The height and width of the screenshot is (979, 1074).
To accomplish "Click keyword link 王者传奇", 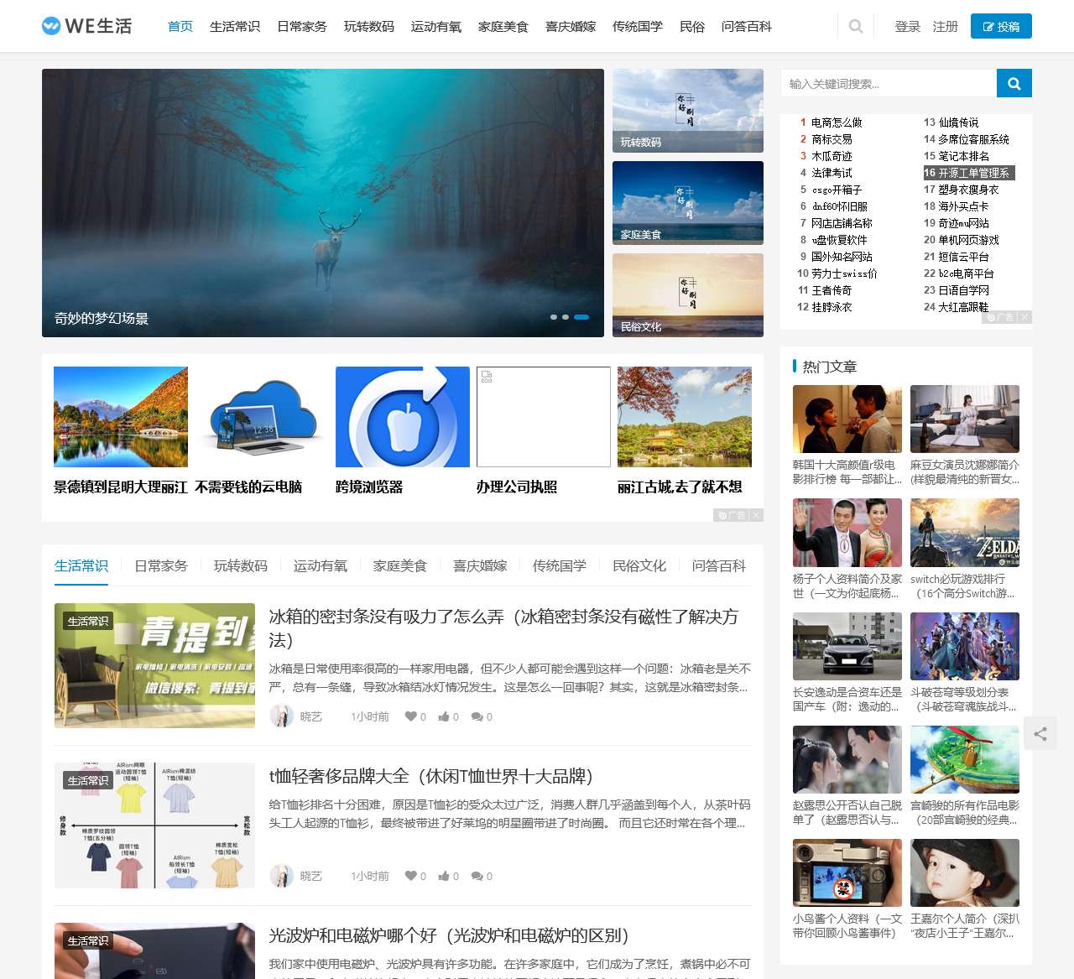I will tap(832, 290).
